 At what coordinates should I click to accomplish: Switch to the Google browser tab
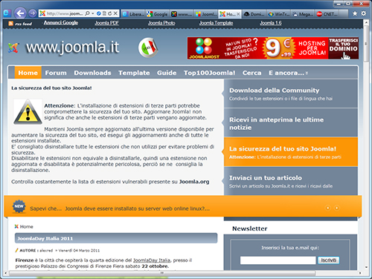tap(157, 14)
